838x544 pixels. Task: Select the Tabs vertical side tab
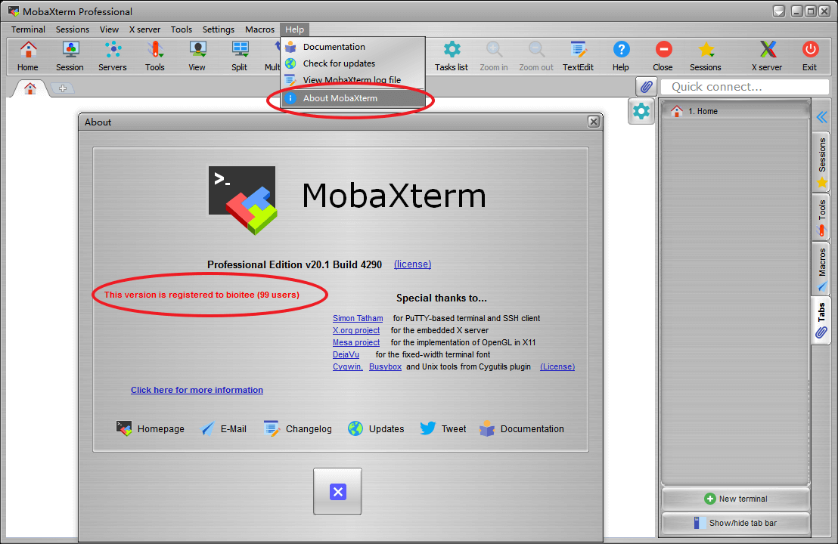(x=822, y=320)
